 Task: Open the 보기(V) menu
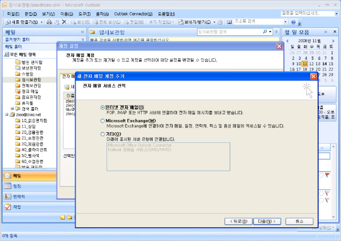pyautogui.click(x=48, y=14)
